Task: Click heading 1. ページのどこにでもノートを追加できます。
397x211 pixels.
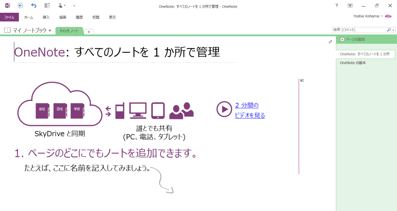Action: (x=105, y=153)
